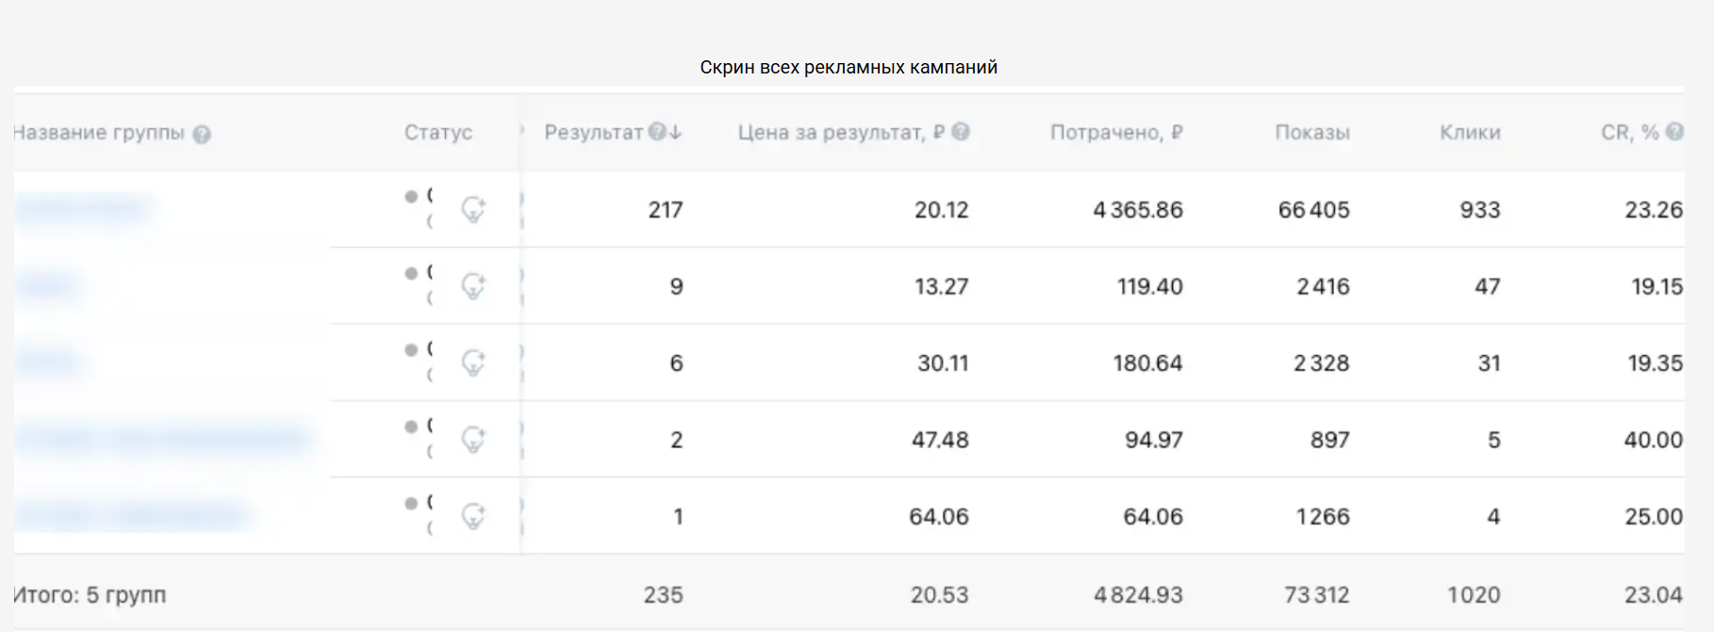
Task: Click status dot in row spending 4 365.86
Action: pyautogui.click(x=411, y=197)
